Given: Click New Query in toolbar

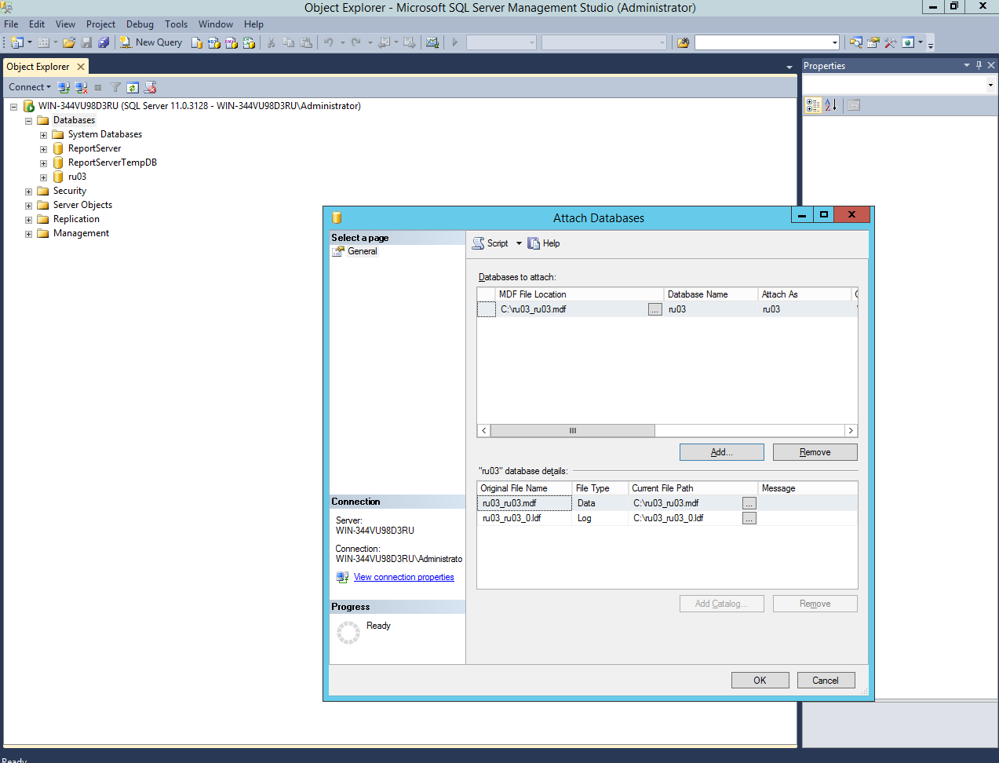Looking at the screenshot, I should pyautogui.click(x=151, y=42).
